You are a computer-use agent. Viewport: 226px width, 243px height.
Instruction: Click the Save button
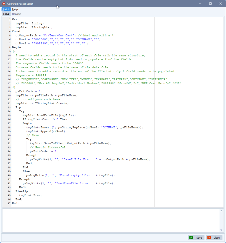pos(196,237)
